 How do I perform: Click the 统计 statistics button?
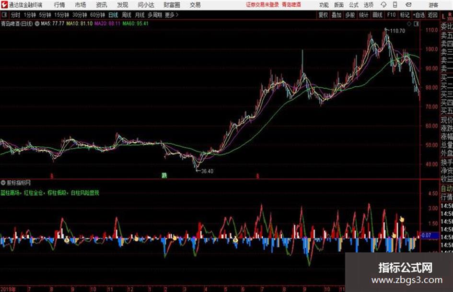pos(363,15)
